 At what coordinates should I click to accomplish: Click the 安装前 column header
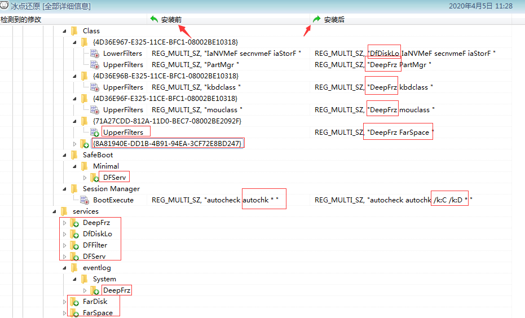[x=228, y=19]
